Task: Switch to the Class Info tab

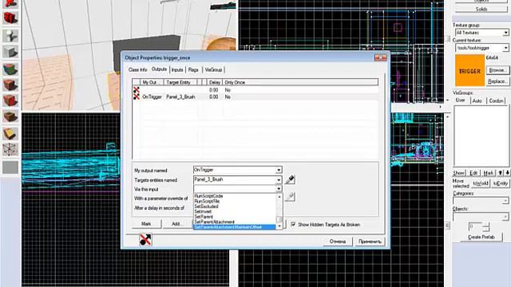Action: [137, 69]
